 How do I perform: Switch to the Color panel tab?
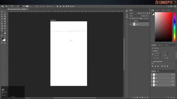click(x=153, y=10)
